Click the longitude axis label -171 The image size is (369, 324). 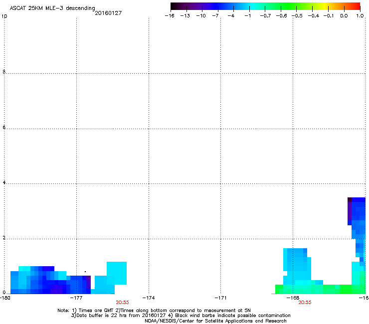click(221, 298)
